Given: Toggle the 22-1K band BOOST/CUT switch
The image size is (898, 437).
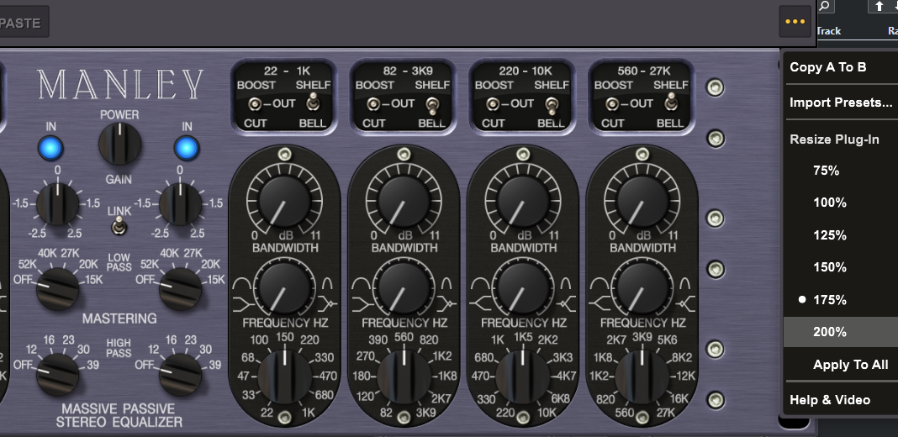Looking at the screenshot, I should click(x=255, y=104).
